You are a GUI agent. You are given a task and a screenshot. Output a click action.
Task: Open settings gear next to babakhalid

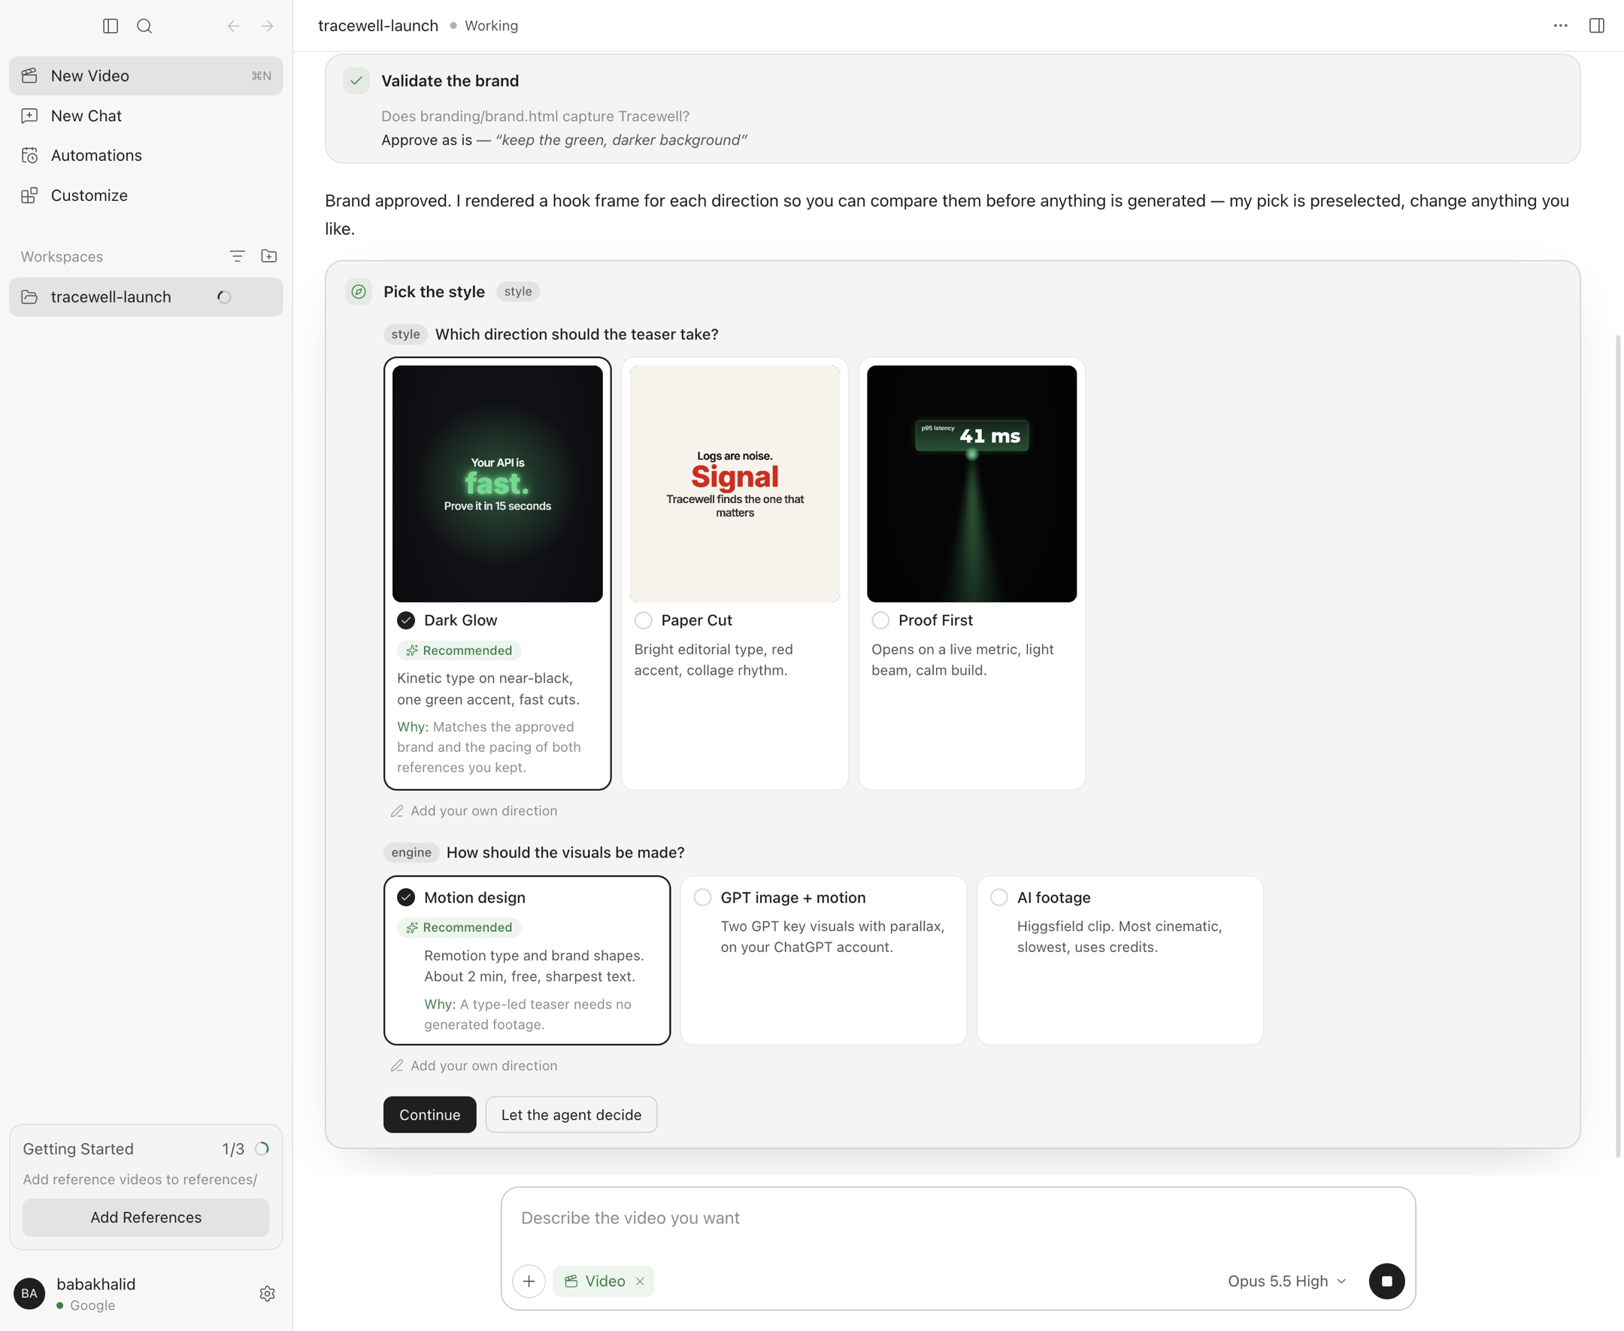(x=268, y=1293)
